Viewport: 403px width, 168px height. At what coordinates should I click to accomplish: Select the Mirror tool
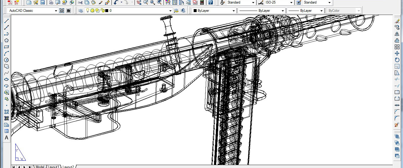point(397,34)
